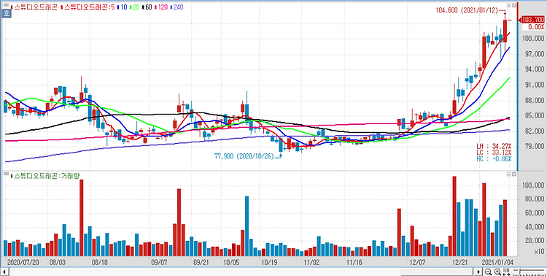
Task: Click the 82,000 price axis label
Action: pyautogui.click(x=535, y=131)
